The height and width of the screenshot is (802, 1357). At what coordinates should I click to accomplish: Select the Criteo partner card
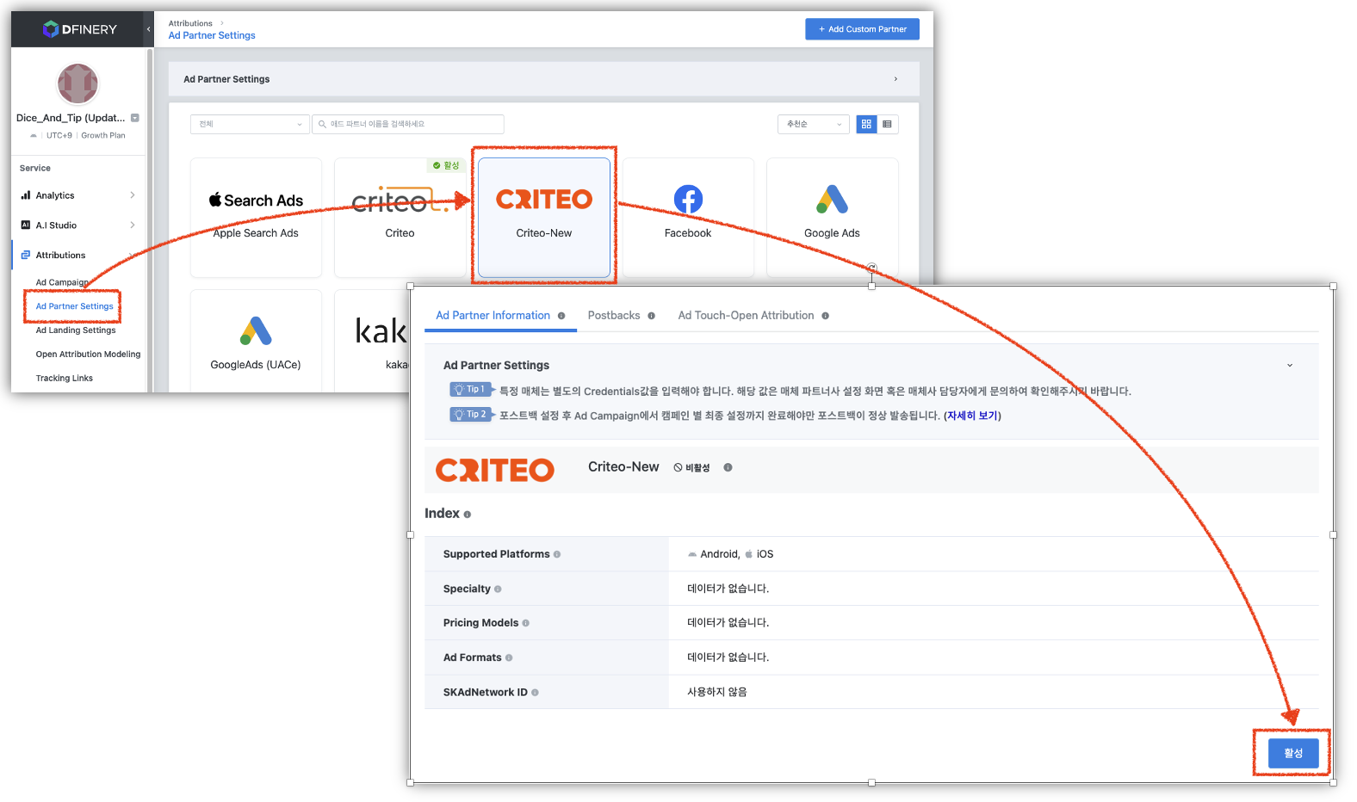[x=400, y=218]
